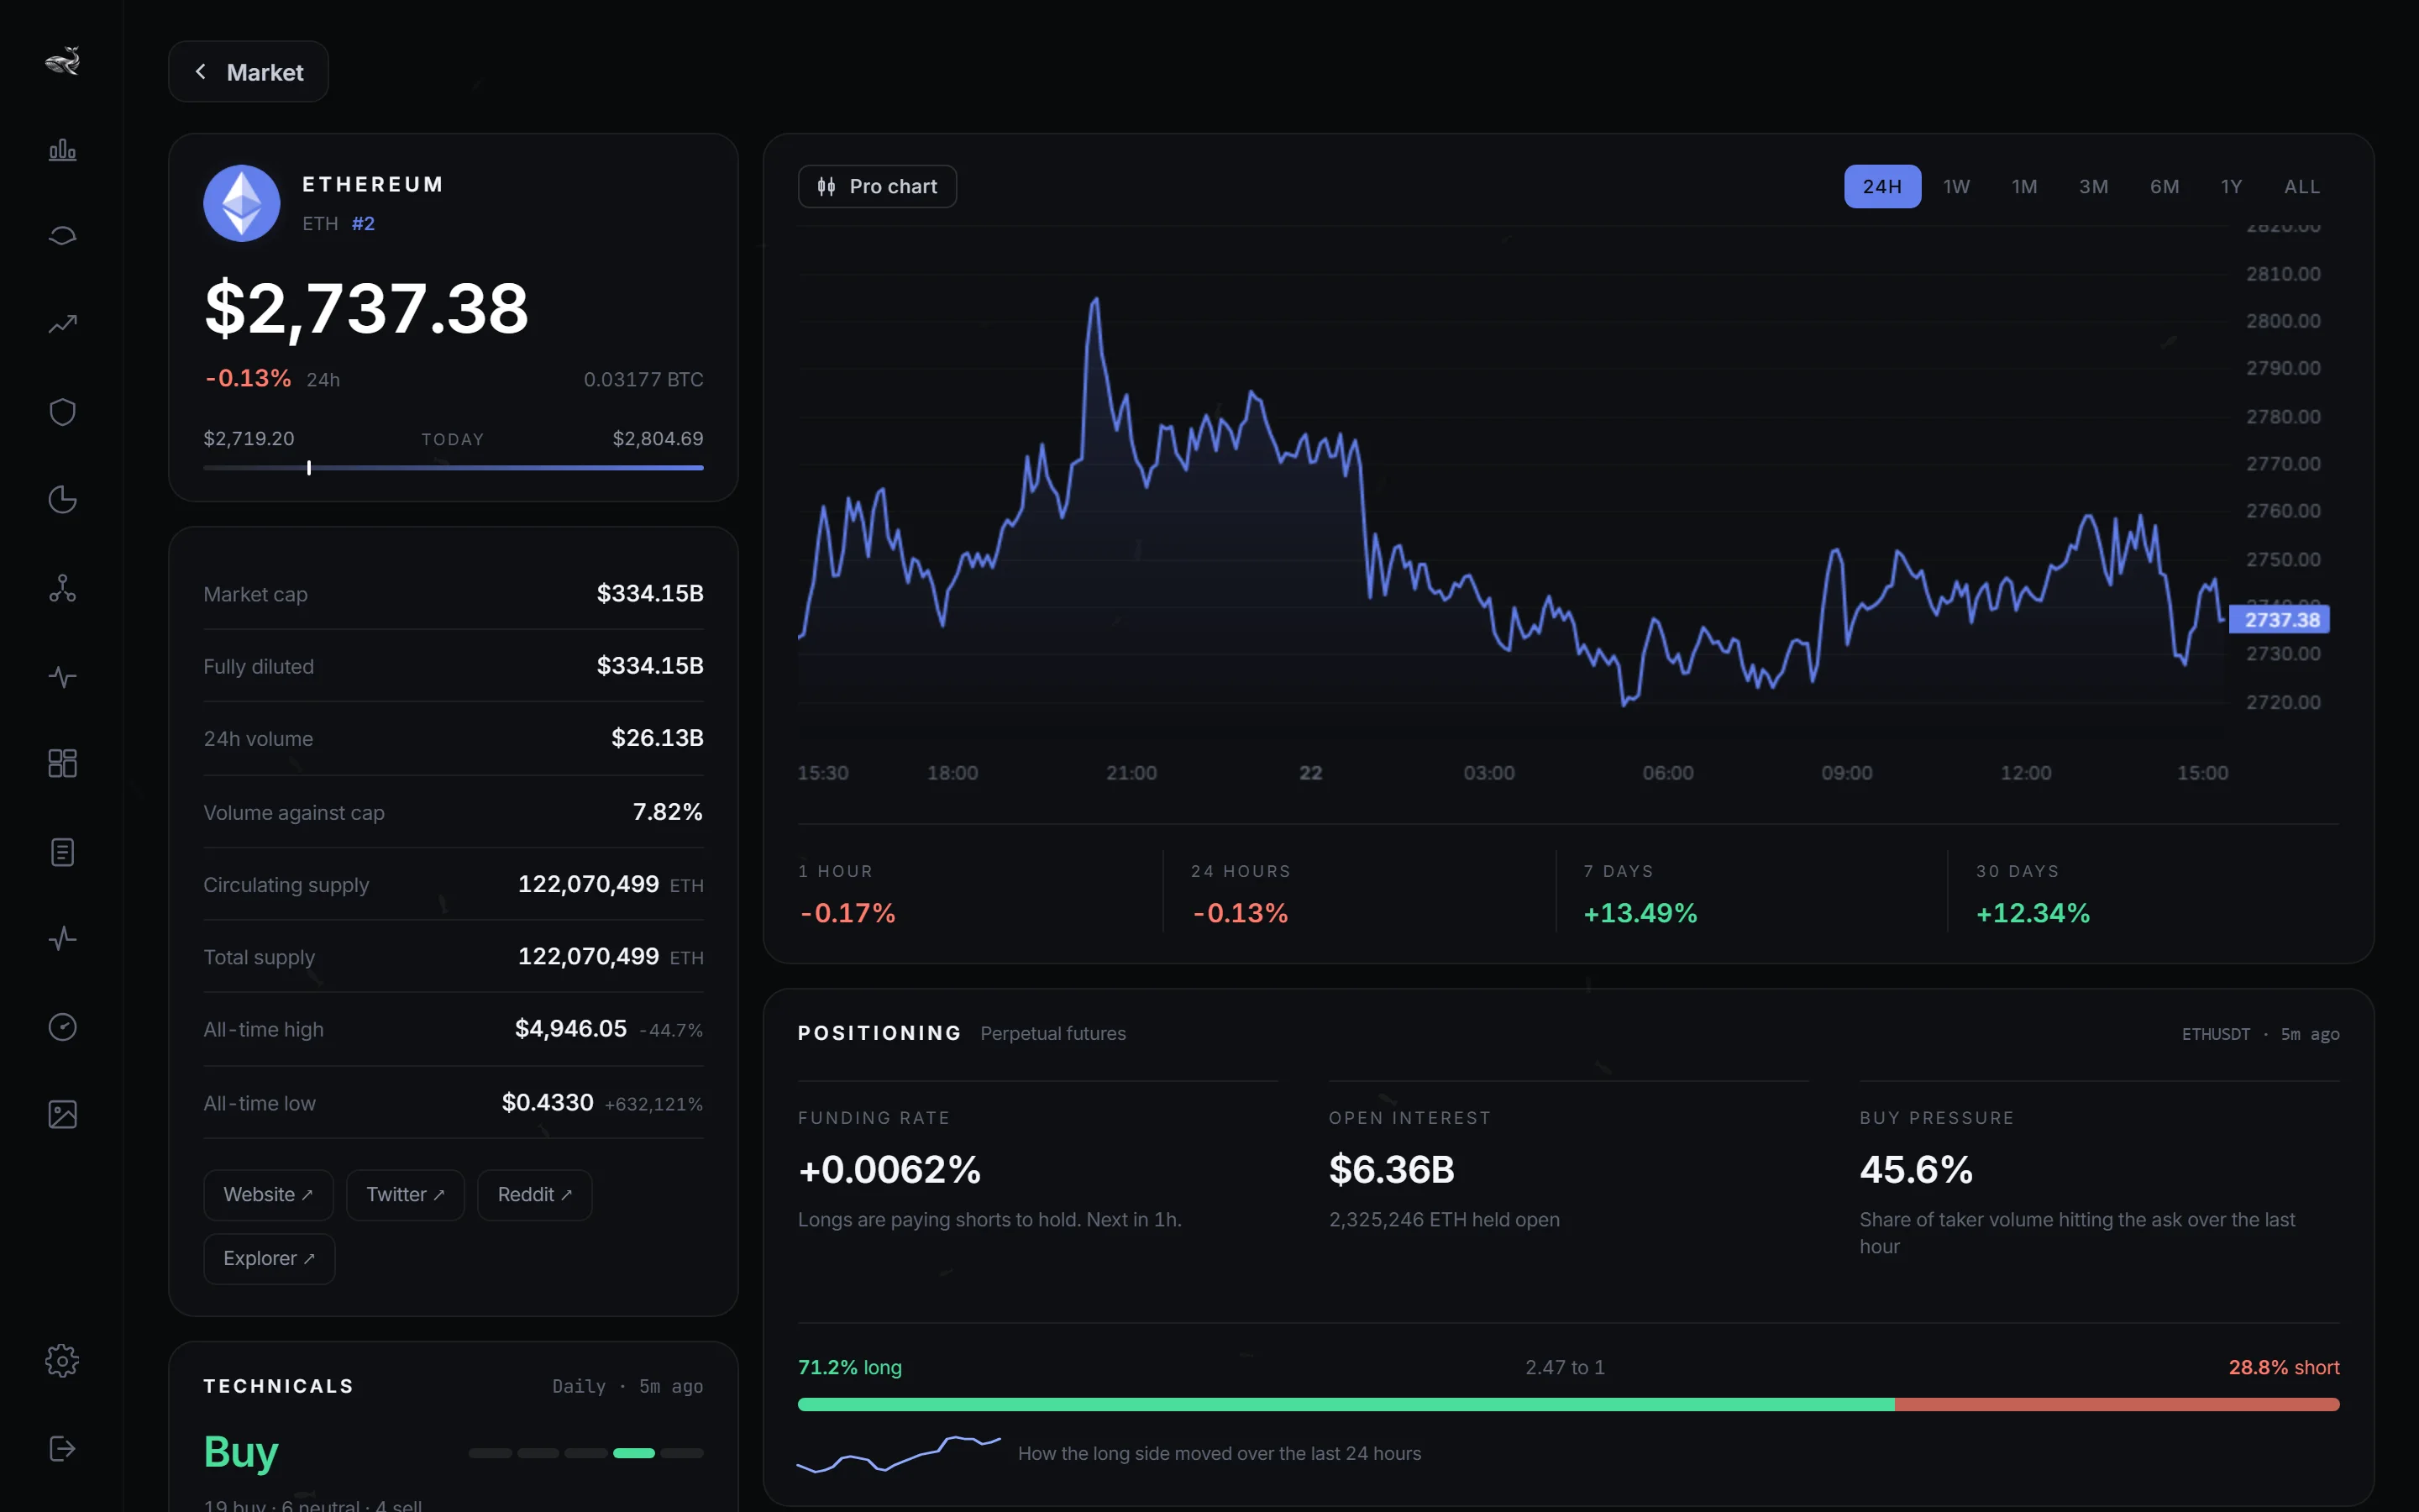Open the gauge speedometer sidebar icon

click(x=62, y=1027)
